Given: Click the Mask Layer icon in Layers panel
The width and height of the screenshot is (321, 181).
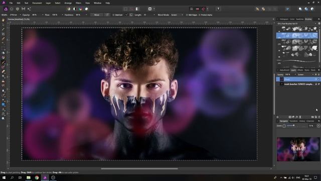Looking at the screenshot, I should coord(290,117).
